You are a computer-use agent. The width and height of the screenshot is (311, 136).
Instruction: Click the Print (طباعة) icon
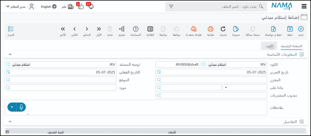point(210,29)
